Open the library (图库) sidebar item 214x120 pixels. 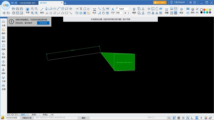coord(3,31)
